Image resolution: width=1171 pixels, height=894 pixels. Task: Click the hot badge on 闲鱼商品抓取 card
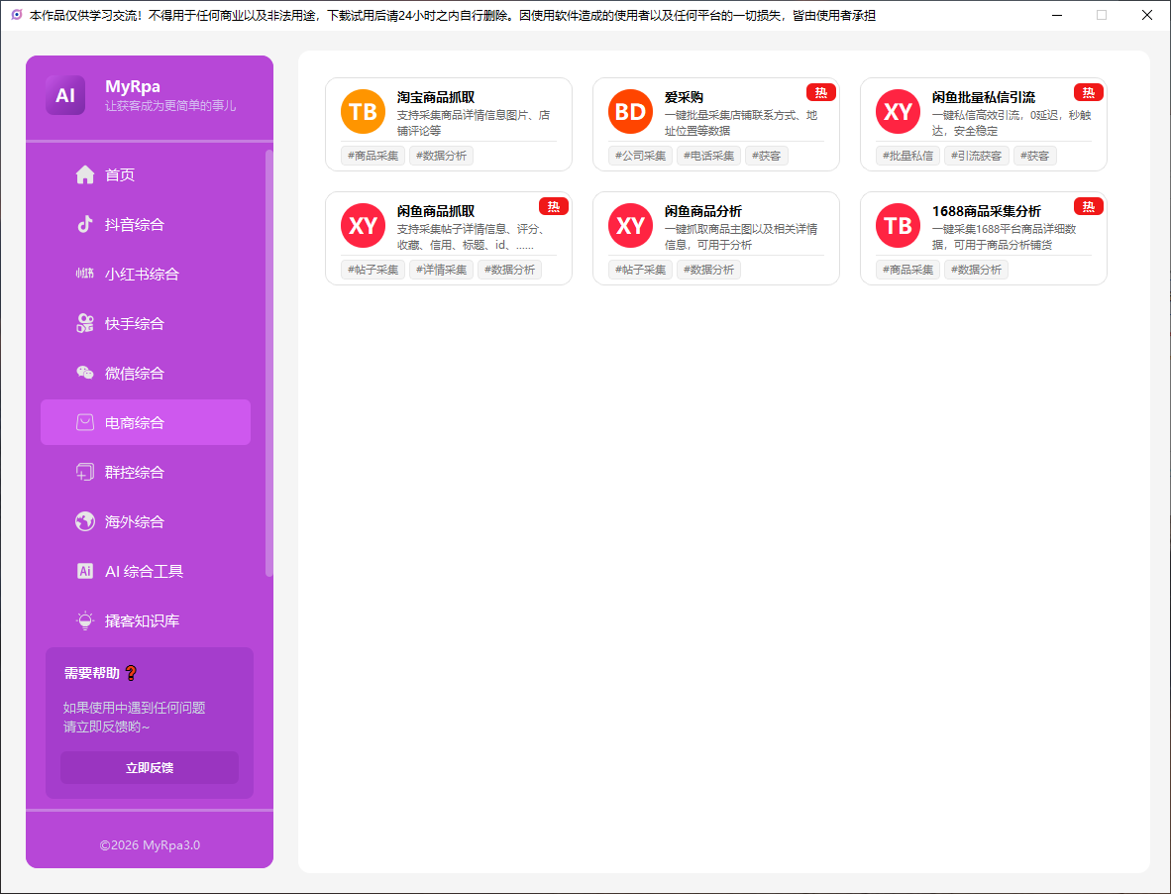[554, 207]
